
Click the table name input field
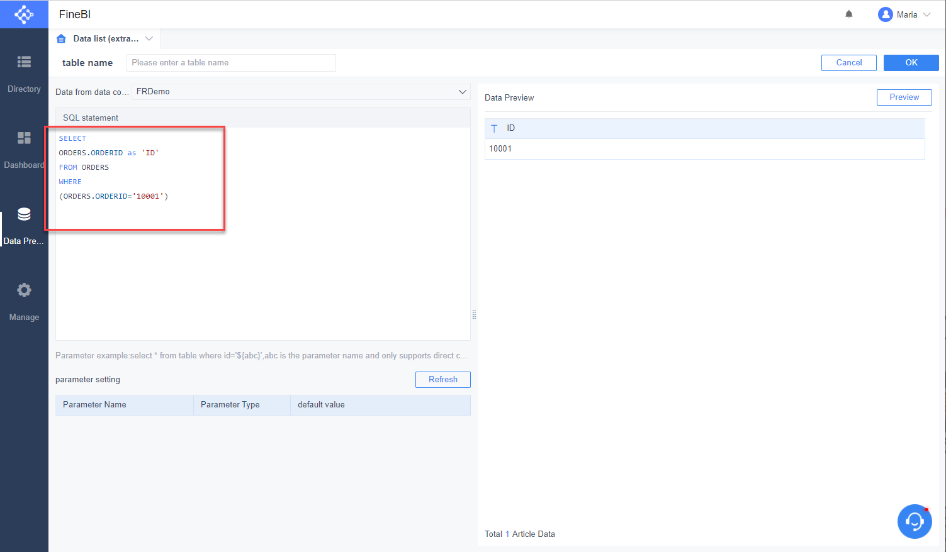230,62
